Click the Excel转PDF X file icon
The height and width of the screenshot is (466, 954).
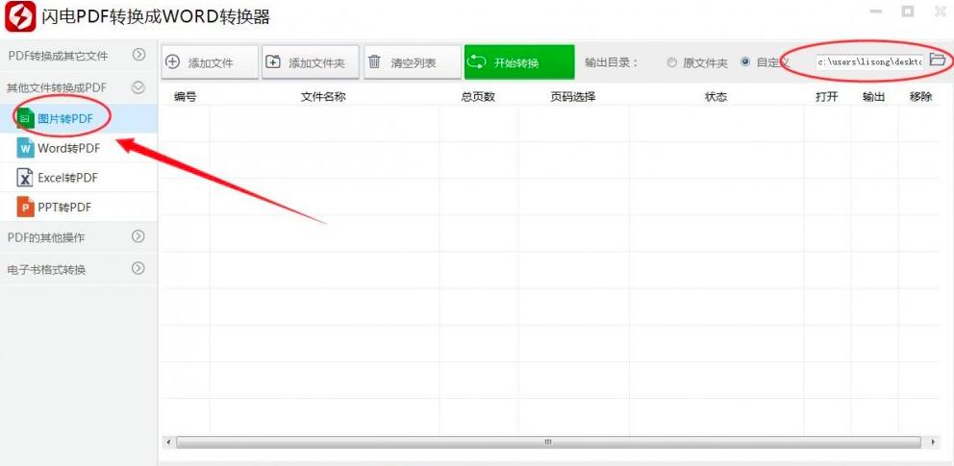[26, 178]
